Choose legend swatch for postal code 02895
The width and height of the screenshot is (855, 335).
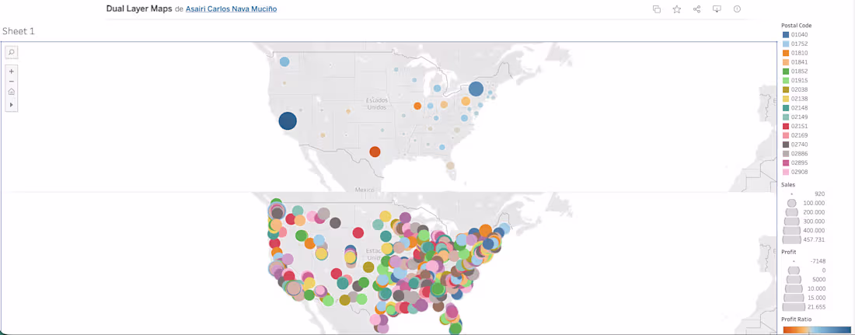pyautogui.click(x=786, y=162)
